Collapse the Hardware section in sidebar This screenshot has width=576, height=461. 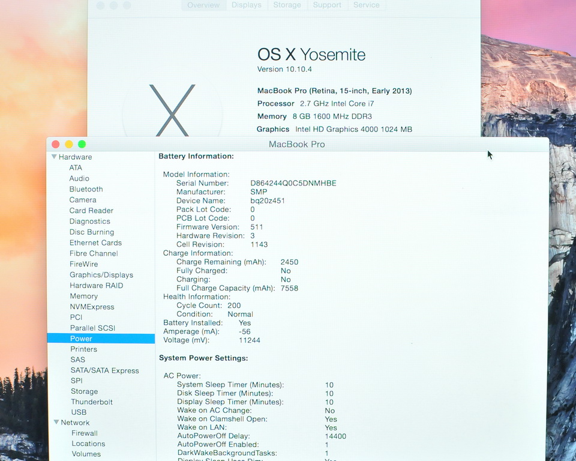click(x=55, y=157)
